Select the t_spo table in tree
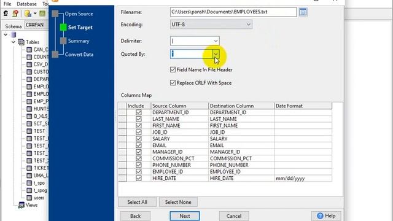393x221 pixels. point(39,183)
